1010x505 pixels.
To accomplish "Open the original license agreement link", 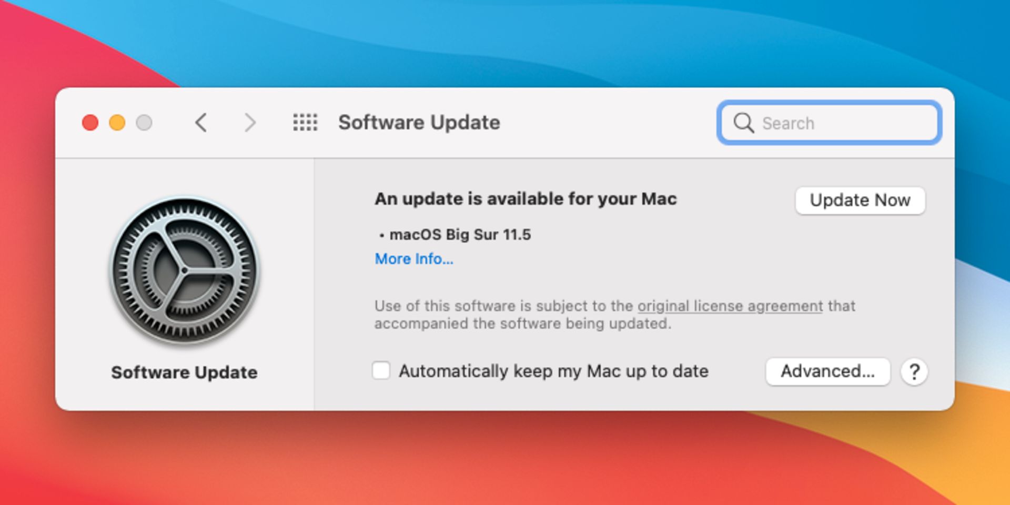I will [x=730, y=306].
